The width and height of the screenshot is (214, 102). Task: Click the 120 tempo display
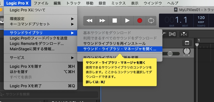tap(201, 18)
